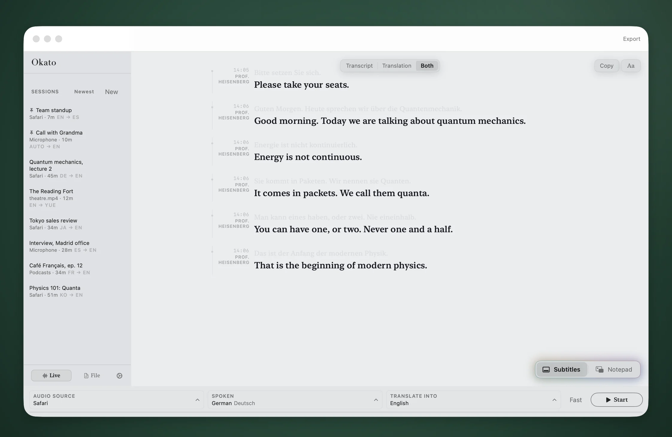Click the pin icon beside Team standup

point(31,110)
